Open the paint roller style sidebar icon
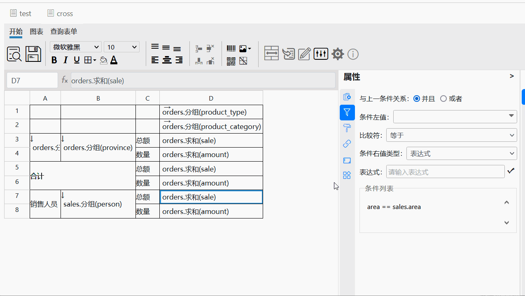The image size is (525, 296). [x=347, y=128]
